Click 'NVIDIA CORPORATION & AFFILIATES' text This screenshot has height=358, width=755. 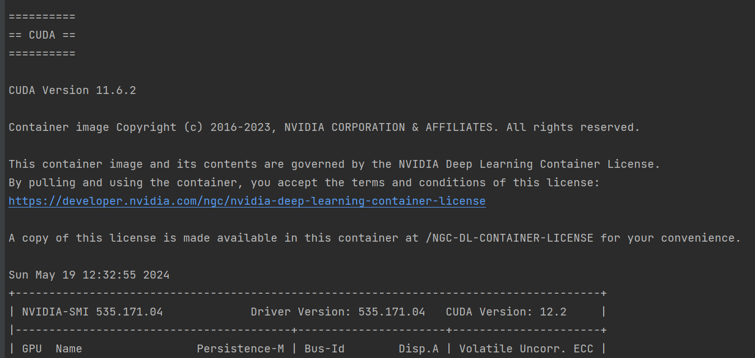tap(391, 127)
